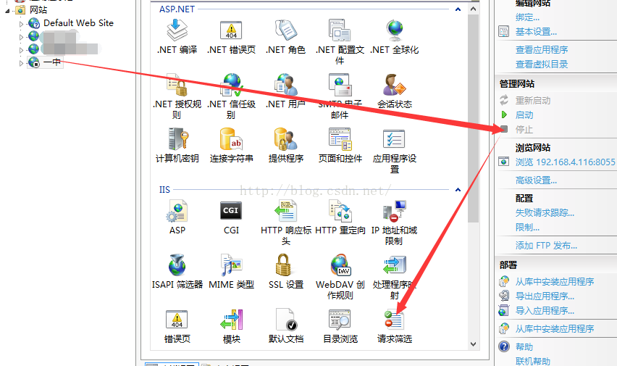Open the 计算机密钥 icon

pyautogui.click(x=177, y=139)
